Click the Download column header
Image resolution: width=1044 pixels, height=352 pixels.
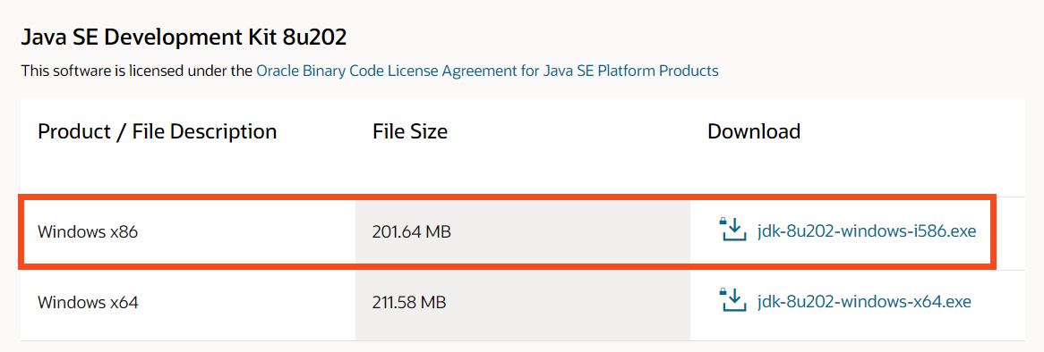(x=754, y=131)
